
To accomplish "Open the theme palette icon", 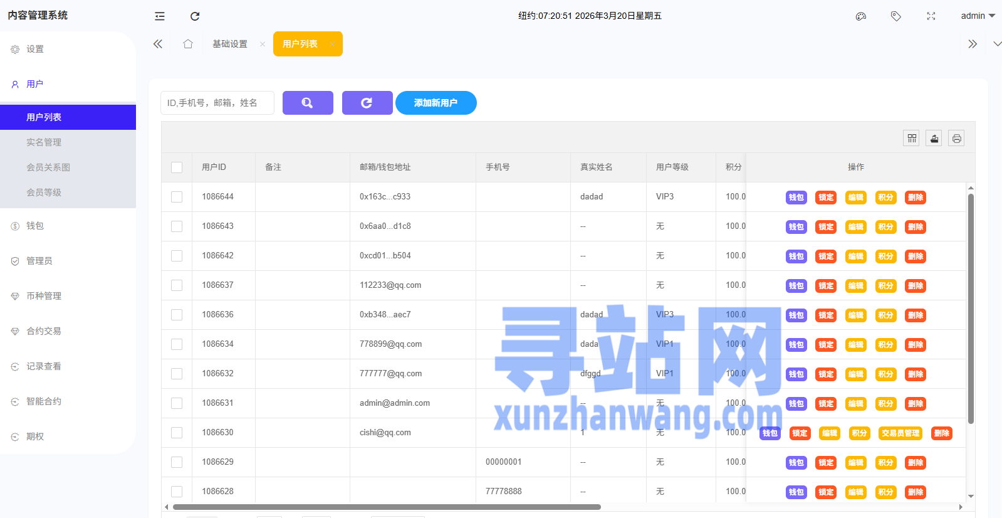I will 861,16.
